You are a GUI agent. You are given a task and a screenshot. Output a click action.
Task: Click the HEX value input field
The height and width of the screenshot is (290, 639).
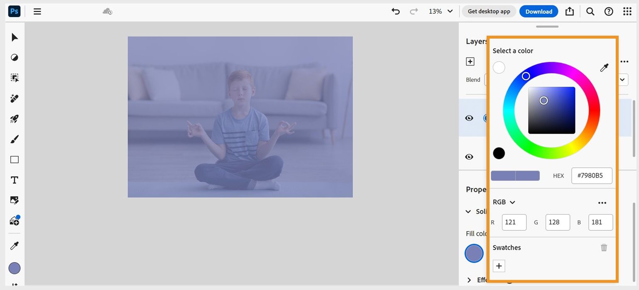[x=592, y=175]
